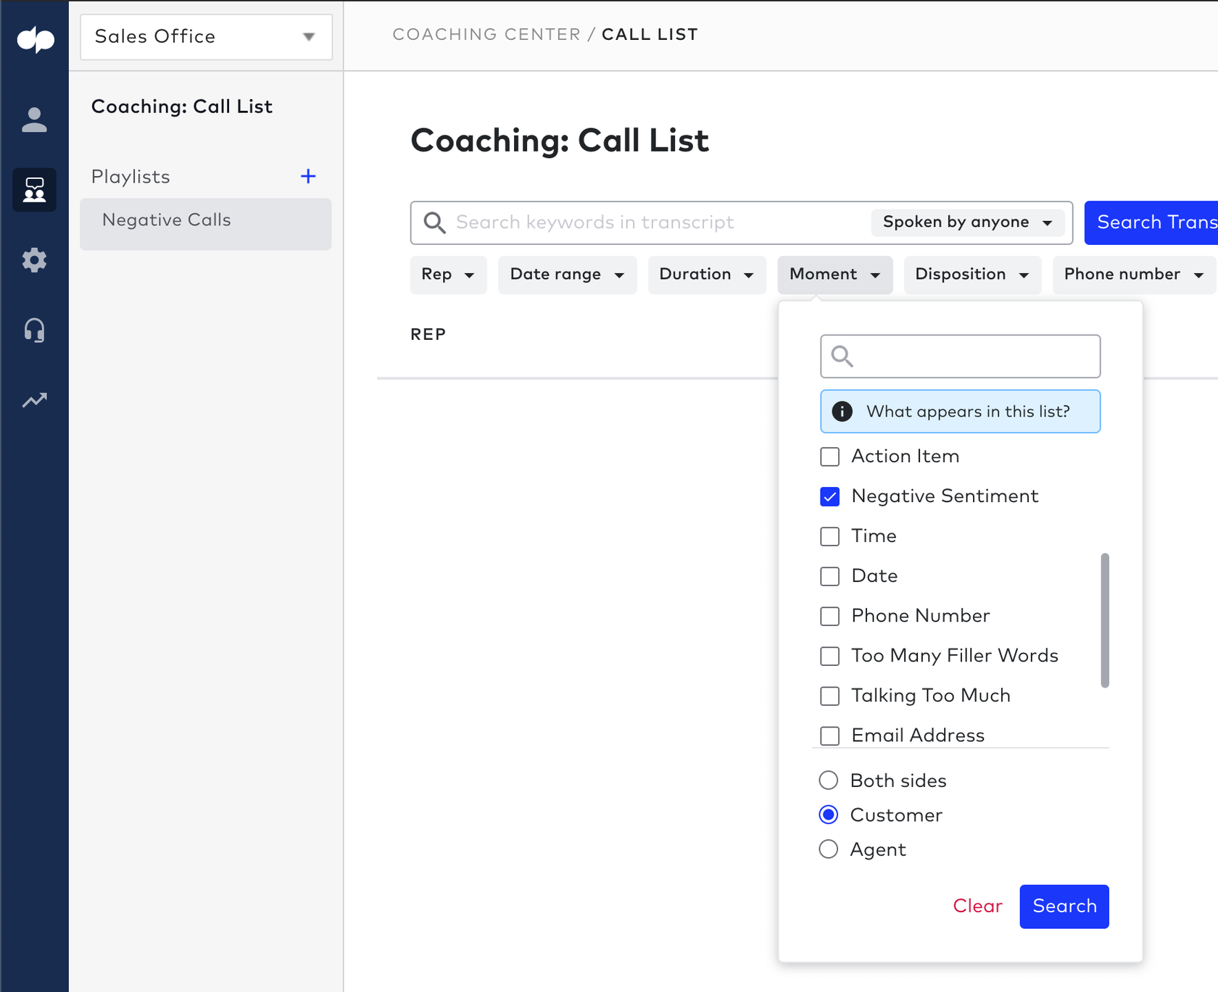
Task: Uncheck the Negative Sentiment checkbox
Action: [x=829, y=496]
